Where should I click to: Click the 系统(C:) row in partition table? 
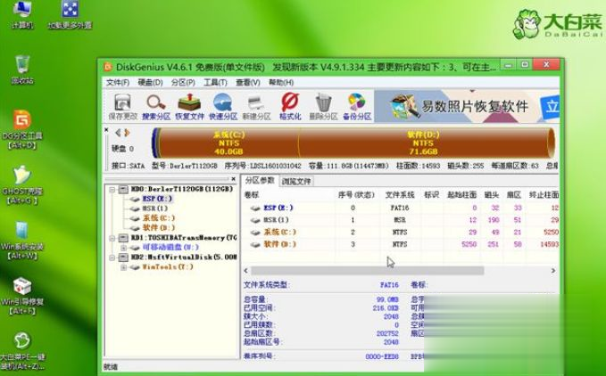click(401, 233)
